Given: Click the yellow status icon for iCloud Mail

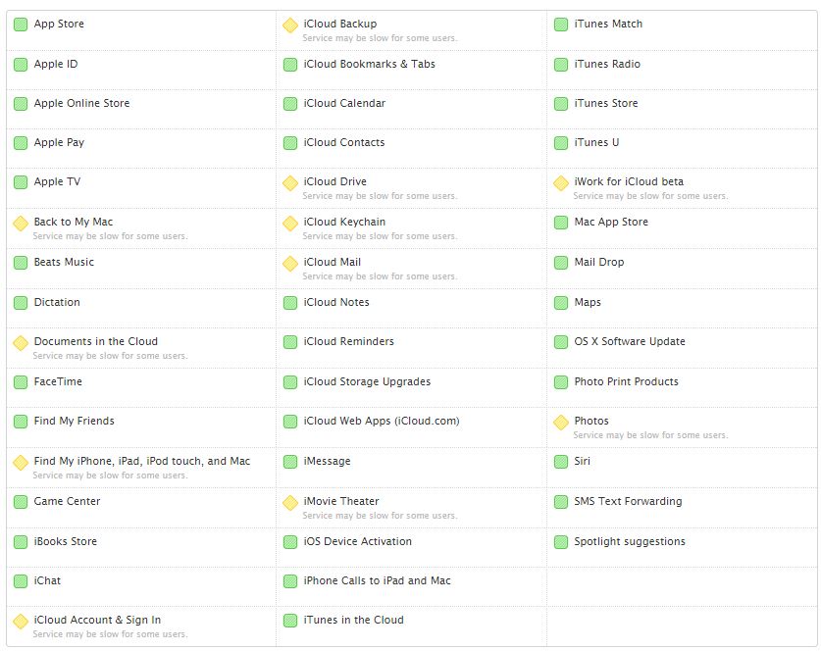Looking at the screenshot, I should tap(290, 263).
